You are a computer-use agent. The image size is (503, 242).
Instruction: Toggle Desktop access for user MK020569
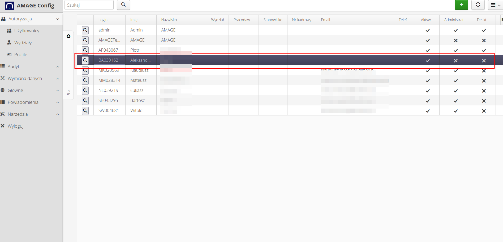coord(484,70)
